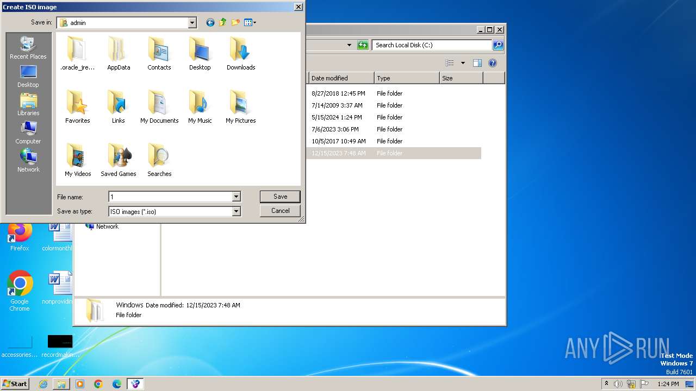Create a new folder
696x391 pixels.
[235, 22]
